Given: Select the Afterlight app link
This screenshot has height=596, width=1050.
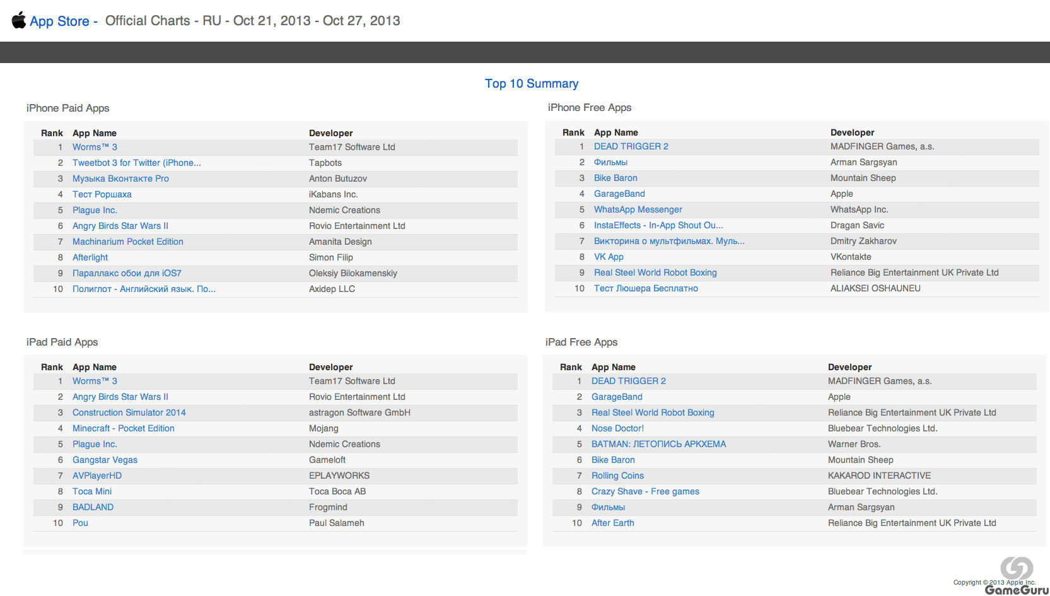Looking at the screenshot, I should coord(90,257).
